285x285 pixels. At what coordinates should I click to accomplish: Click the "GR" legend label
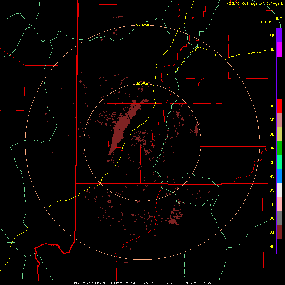tap(272, 120)
